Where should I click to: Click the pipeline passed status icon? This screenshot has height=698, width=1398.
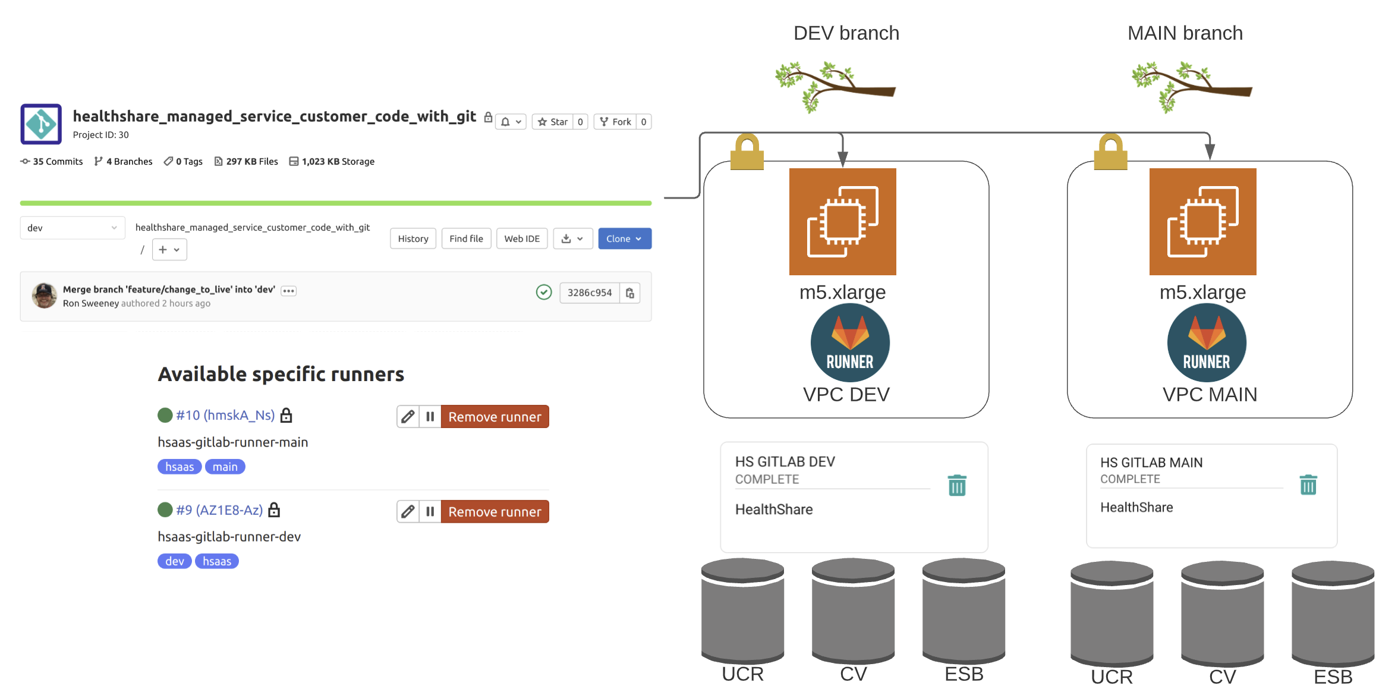pos(544,292)
